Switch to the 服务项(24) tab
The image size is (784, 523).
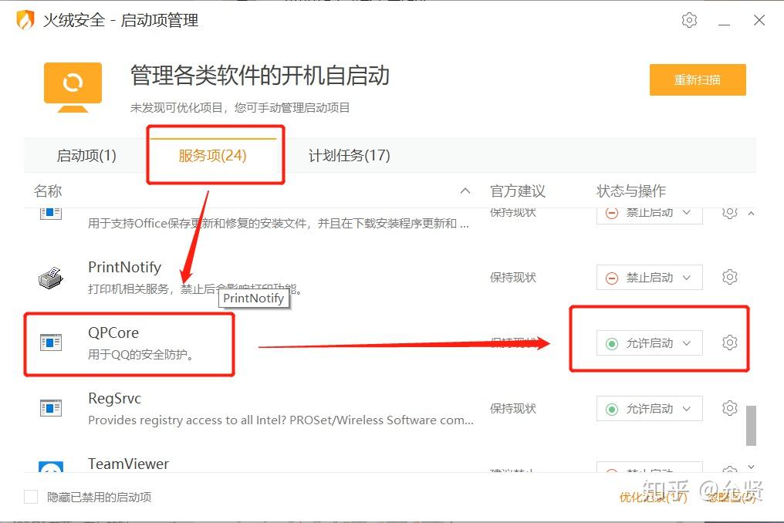(212, 156)
